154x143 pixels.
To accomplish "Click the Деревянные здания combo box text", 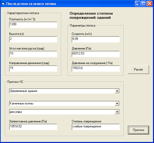I will click(23, 91).
